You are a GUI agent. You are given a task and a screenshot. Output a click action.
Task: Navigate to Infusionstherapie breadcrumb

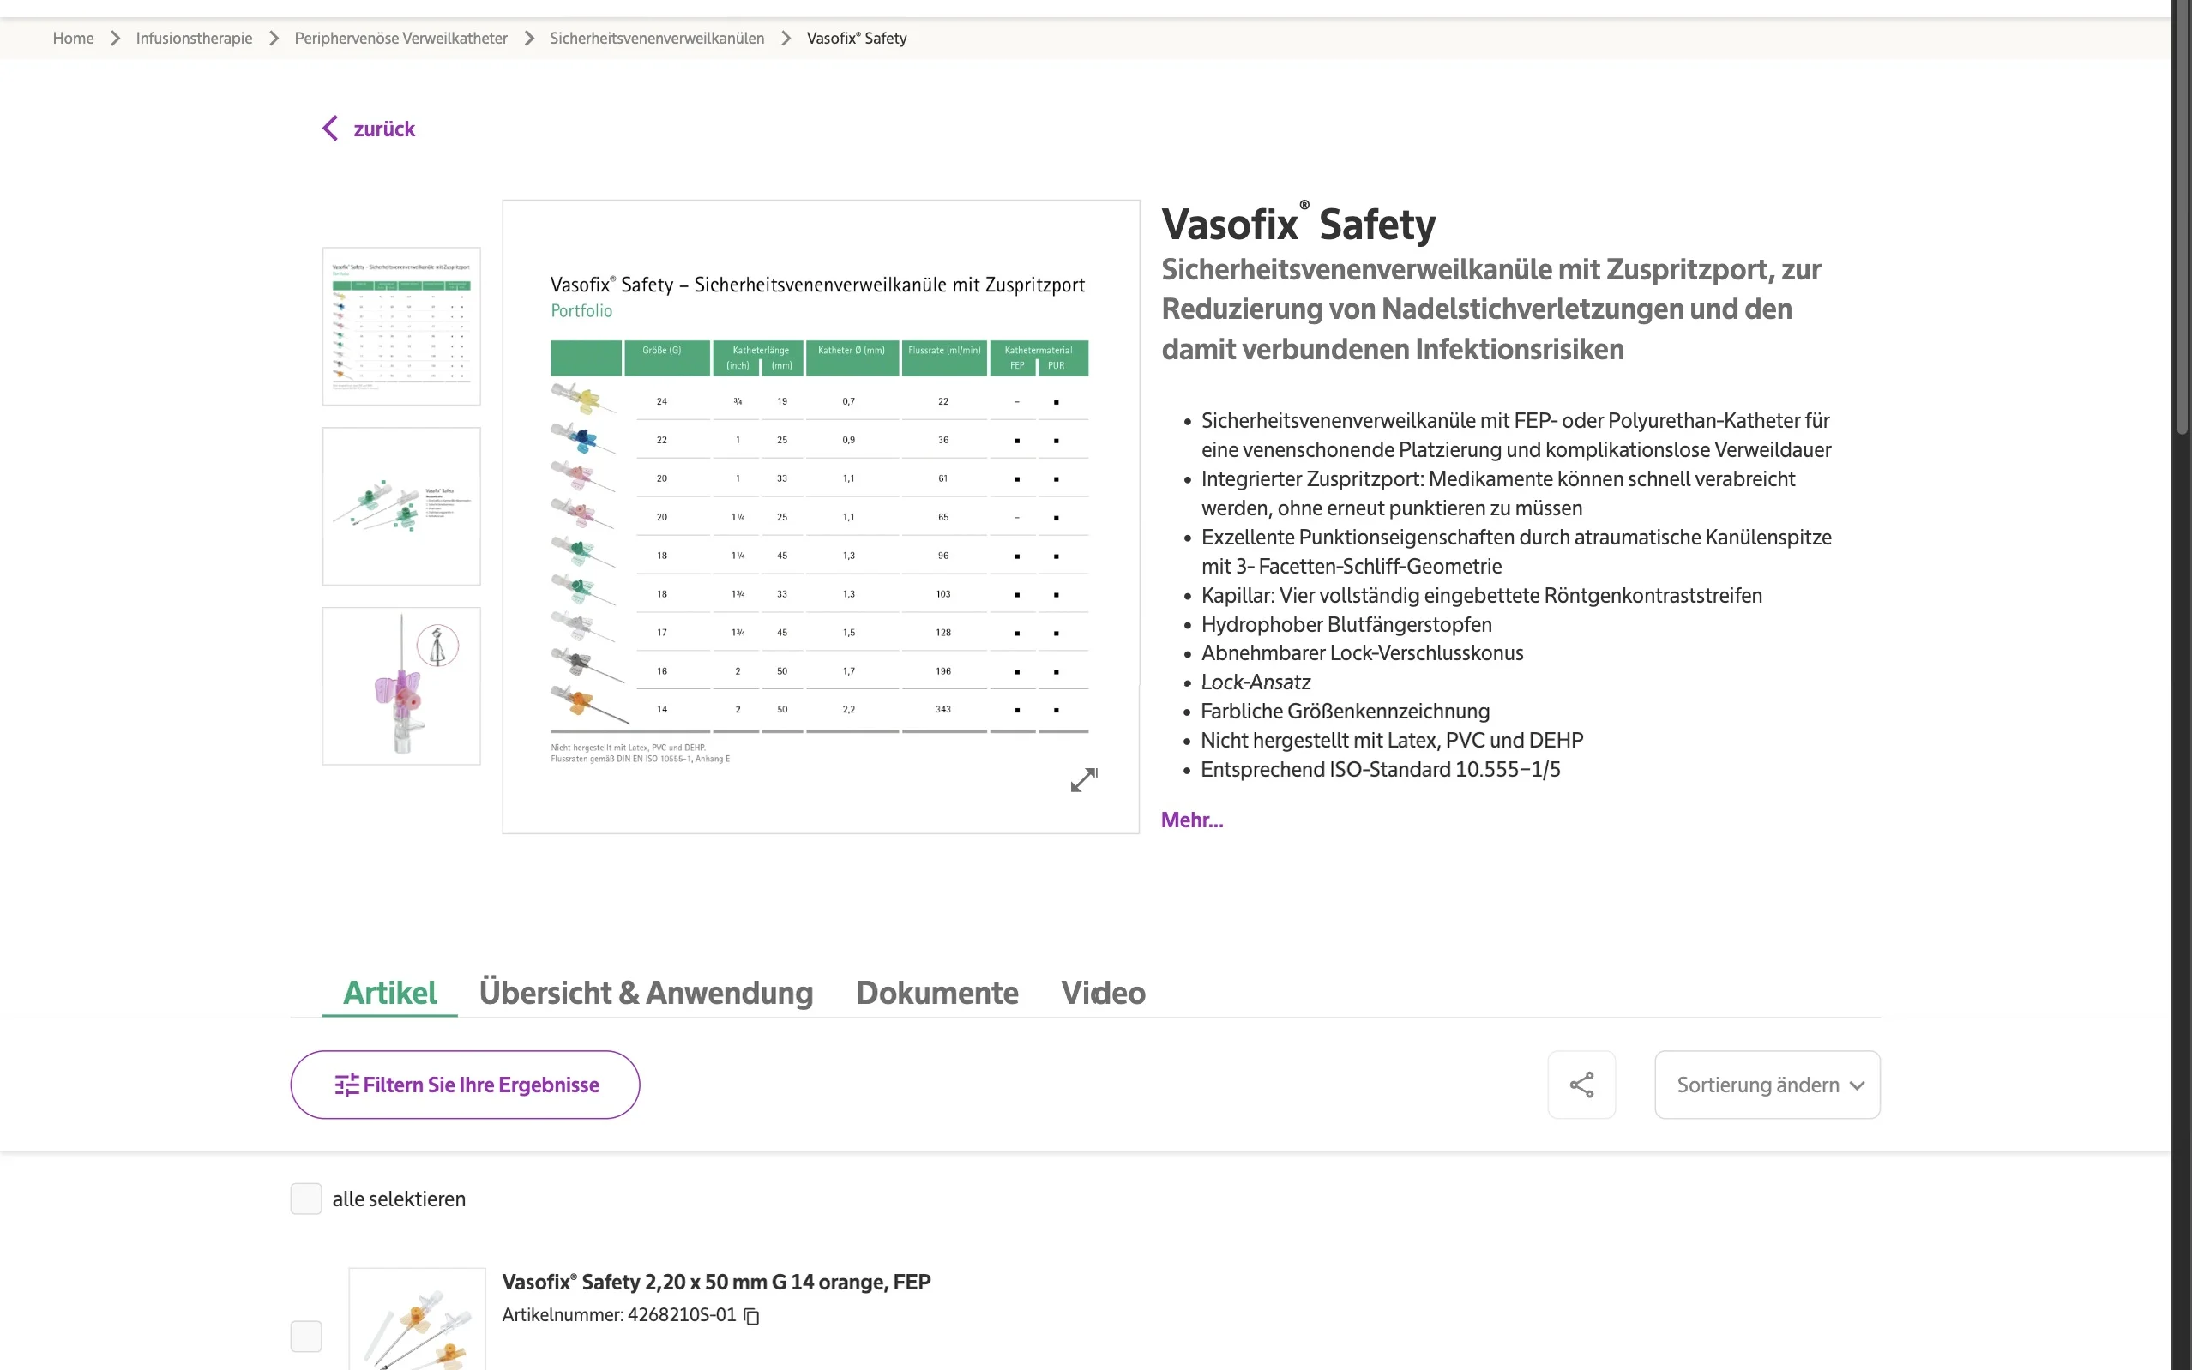click(x=194, y=38)
